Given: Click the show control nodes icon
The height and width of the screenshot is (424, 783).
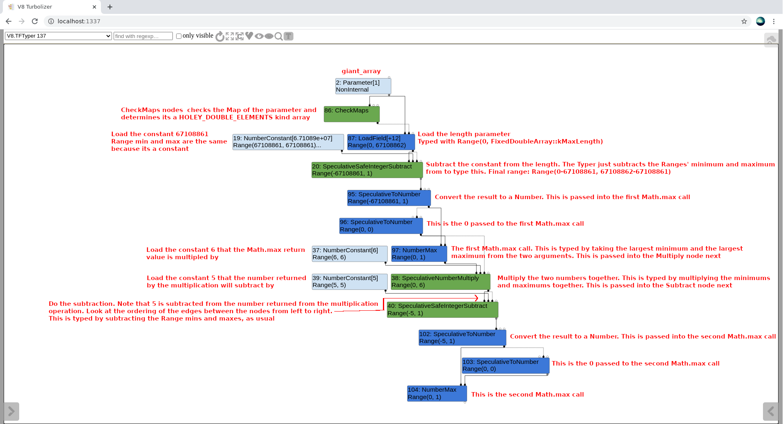Looking at the screenshot, I should click(x=239, y=36).
